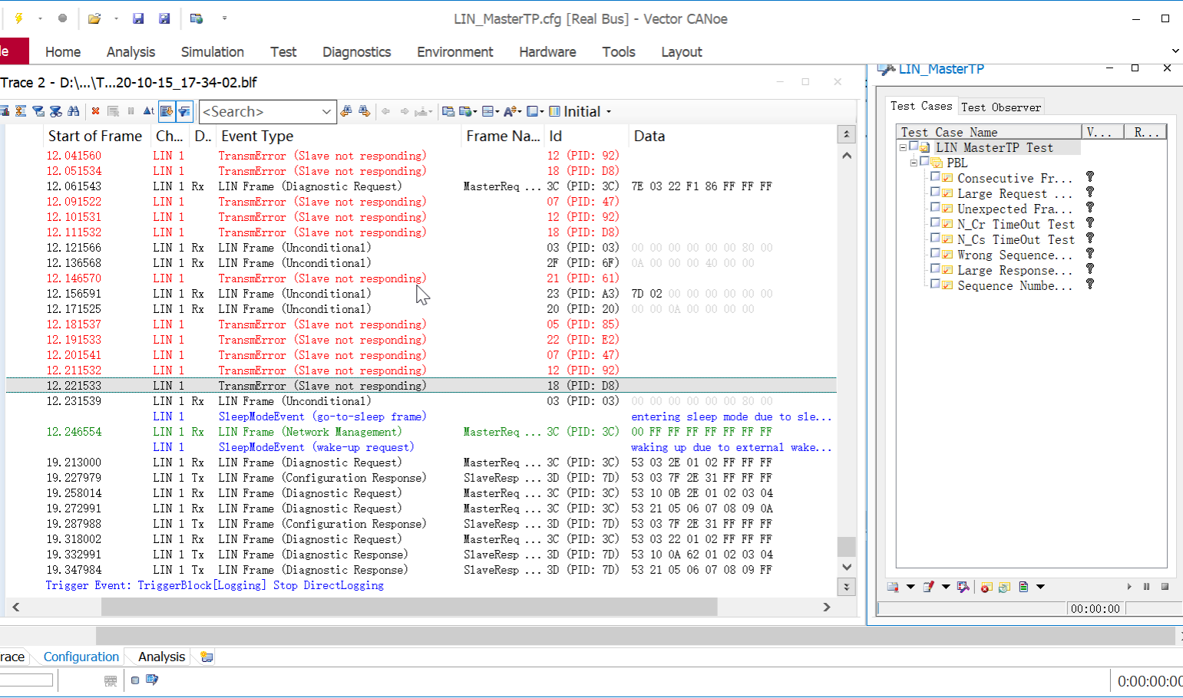1183x698 pixels.
Task: Collapse the PBL tree node
Action: 914,163
